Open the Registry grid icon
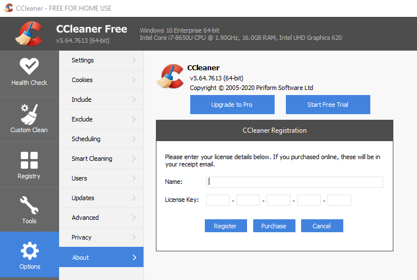The height and width of the screenshot is (280, 417). pos(29,160)
